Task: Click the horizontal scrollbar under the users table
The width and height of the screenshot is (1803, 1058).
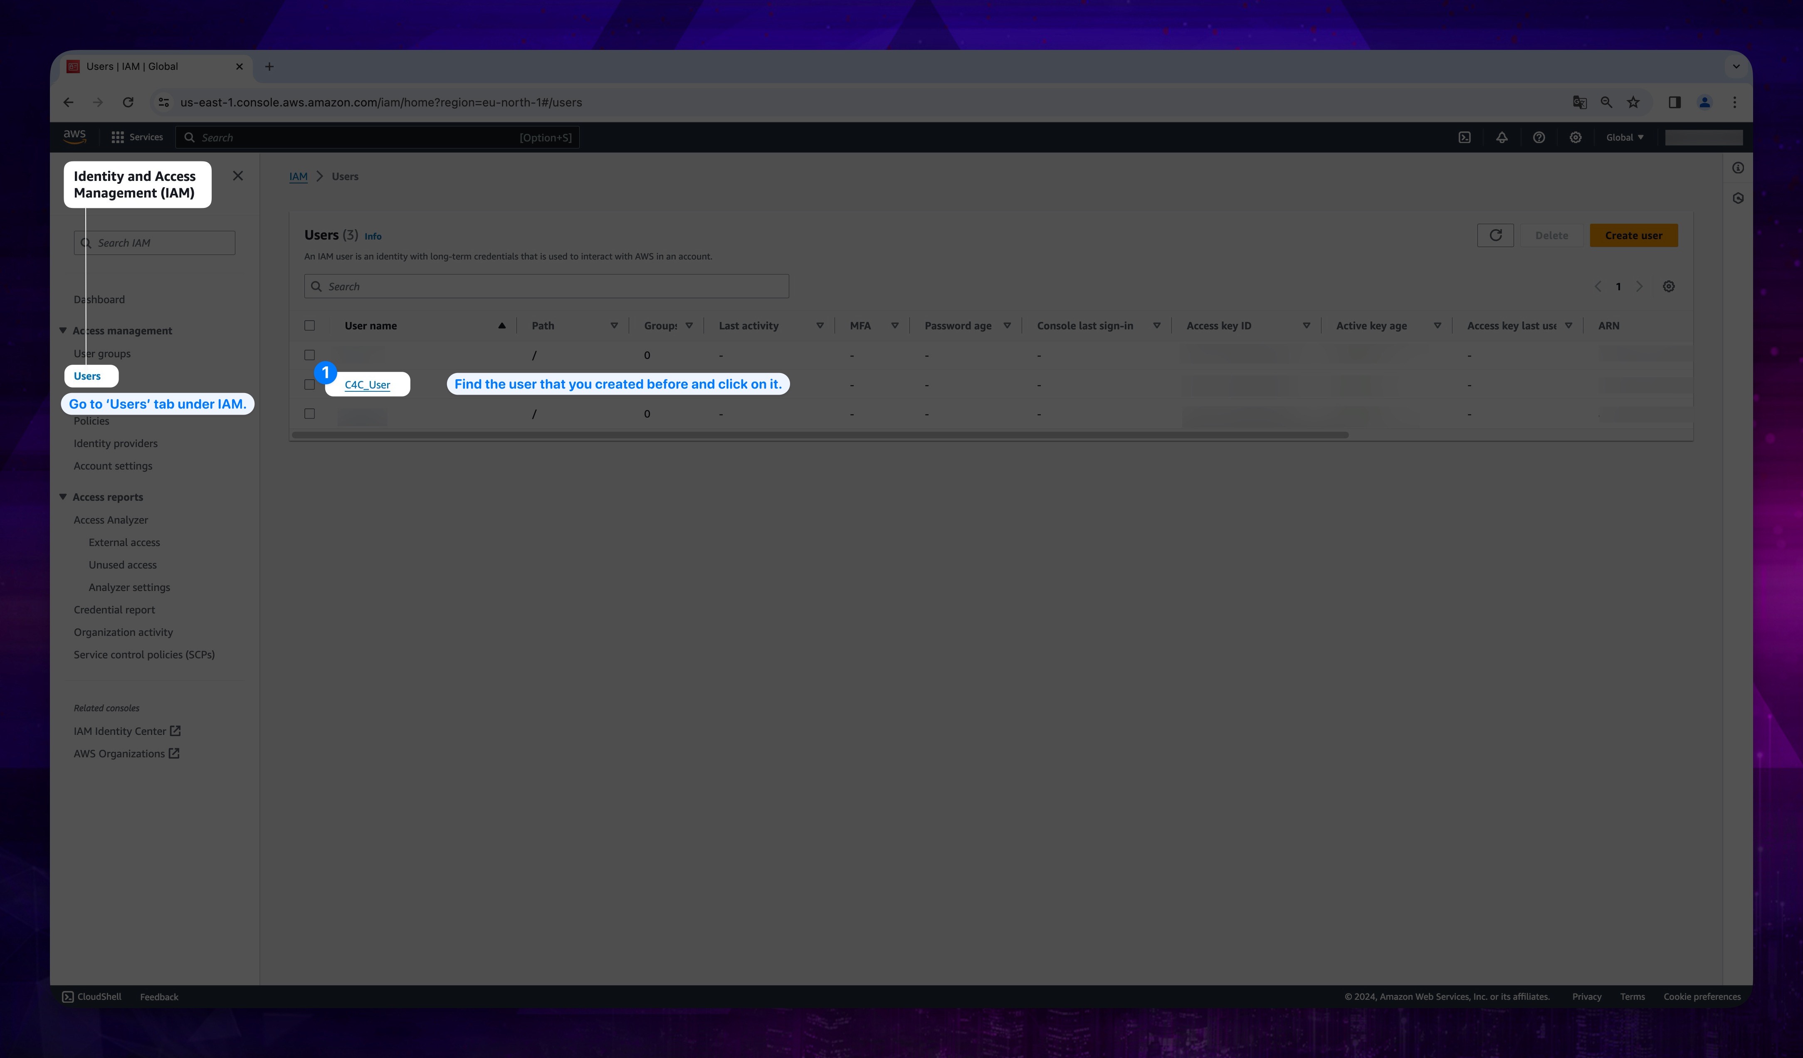Action: (820, 435)
